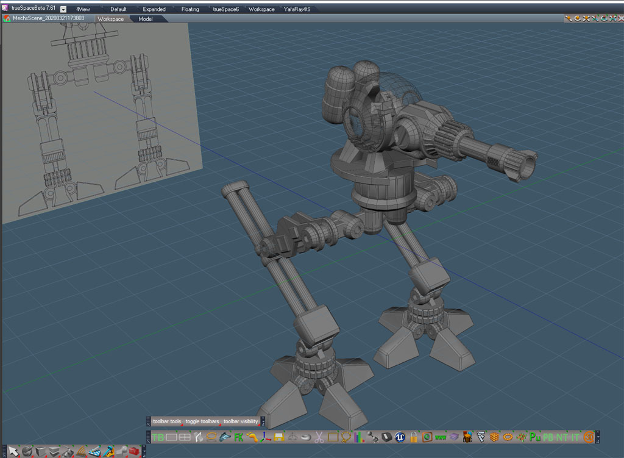Choose the cube primitive tool
The height and width of the screenshot is (458, 624).
pos(40,451)
